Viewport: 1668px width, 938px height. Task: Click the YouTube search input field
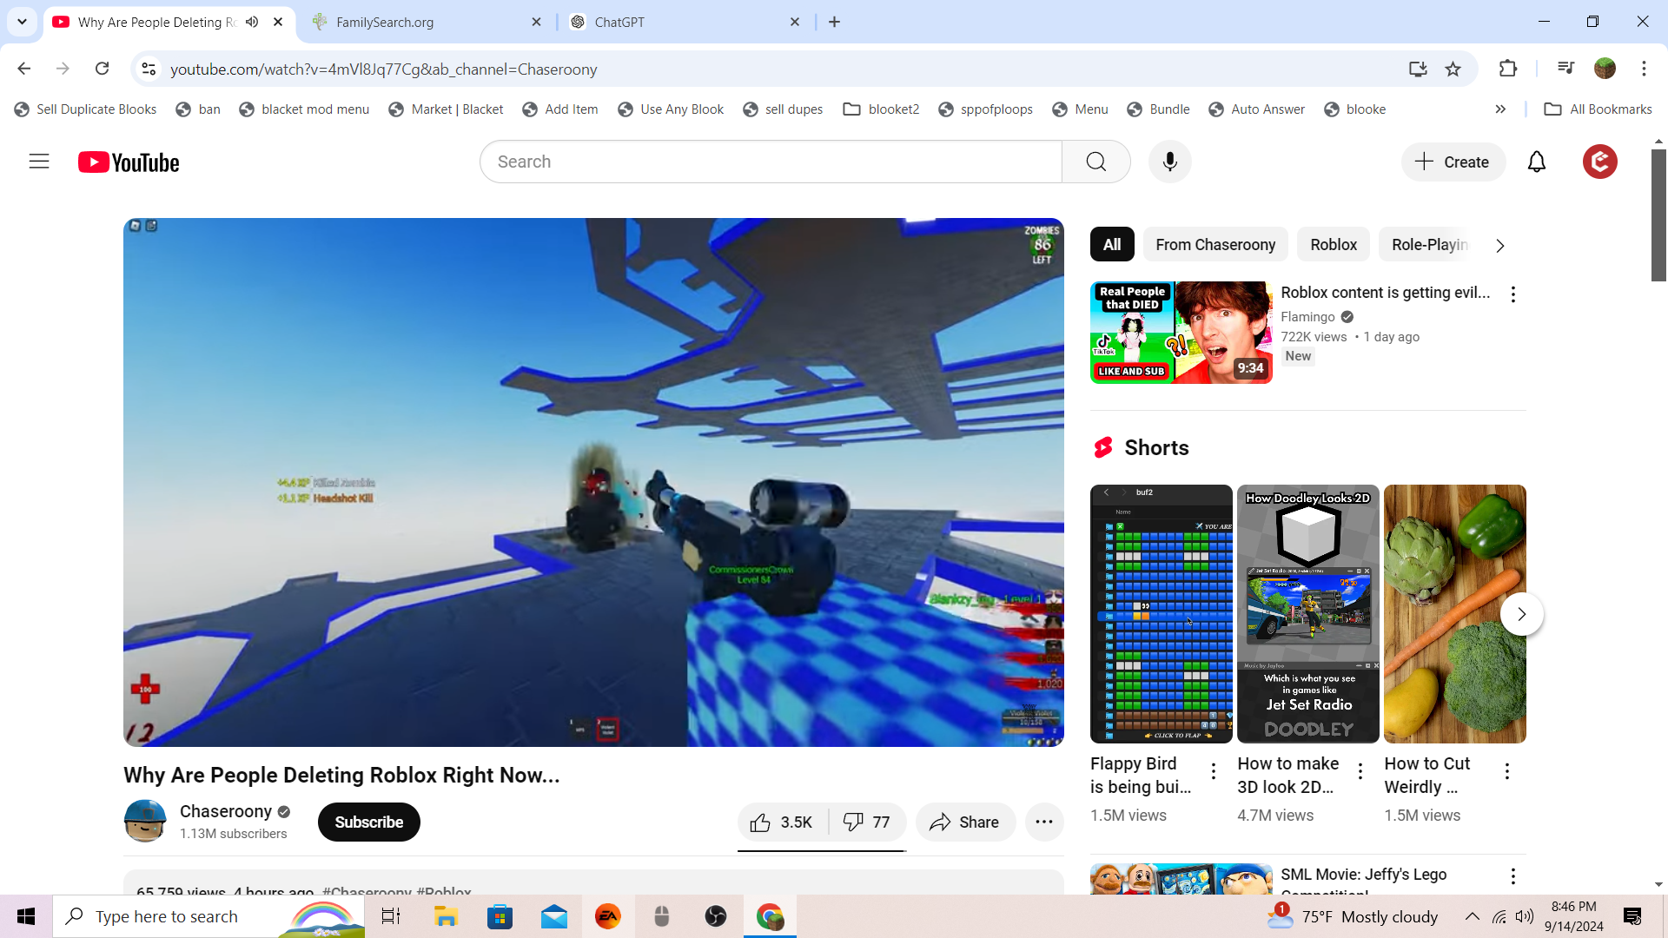770,162
